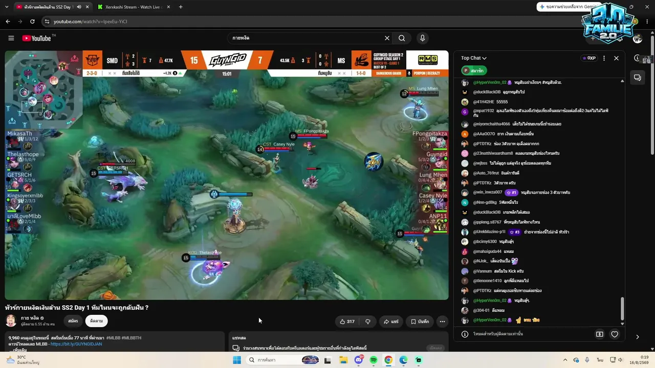Image resolution: width=655 pixels, height=368 pixels.
Task: Click the magnifier search button
Action: [x=402, y=38]
